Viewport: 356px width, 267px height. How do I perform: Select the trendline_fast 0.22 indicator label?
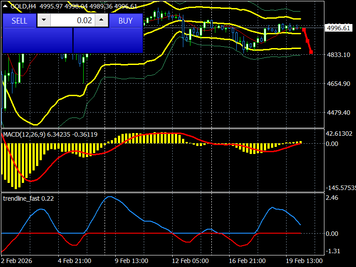(28, 198)
